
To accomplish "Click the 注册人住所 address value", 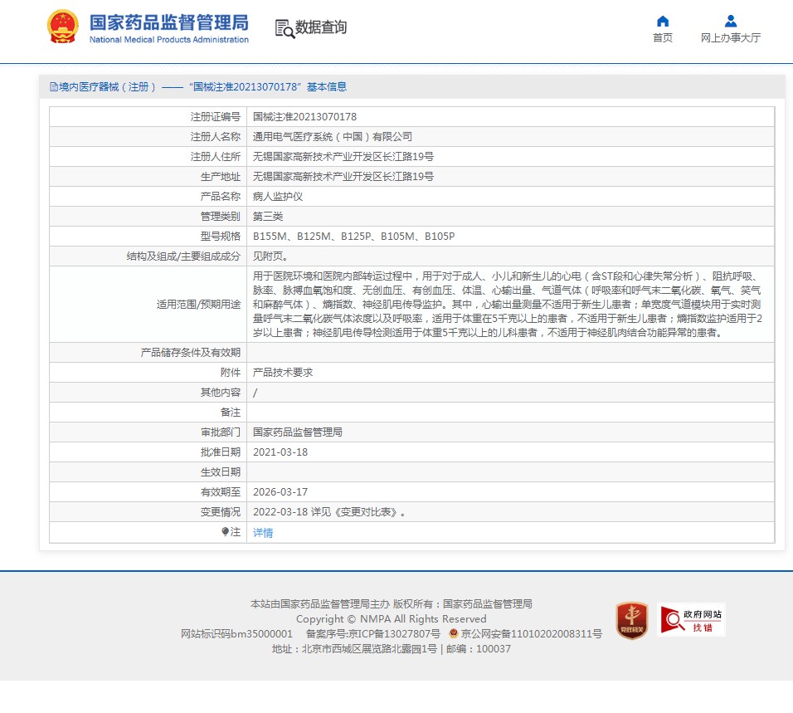I will tap(343, 157).
